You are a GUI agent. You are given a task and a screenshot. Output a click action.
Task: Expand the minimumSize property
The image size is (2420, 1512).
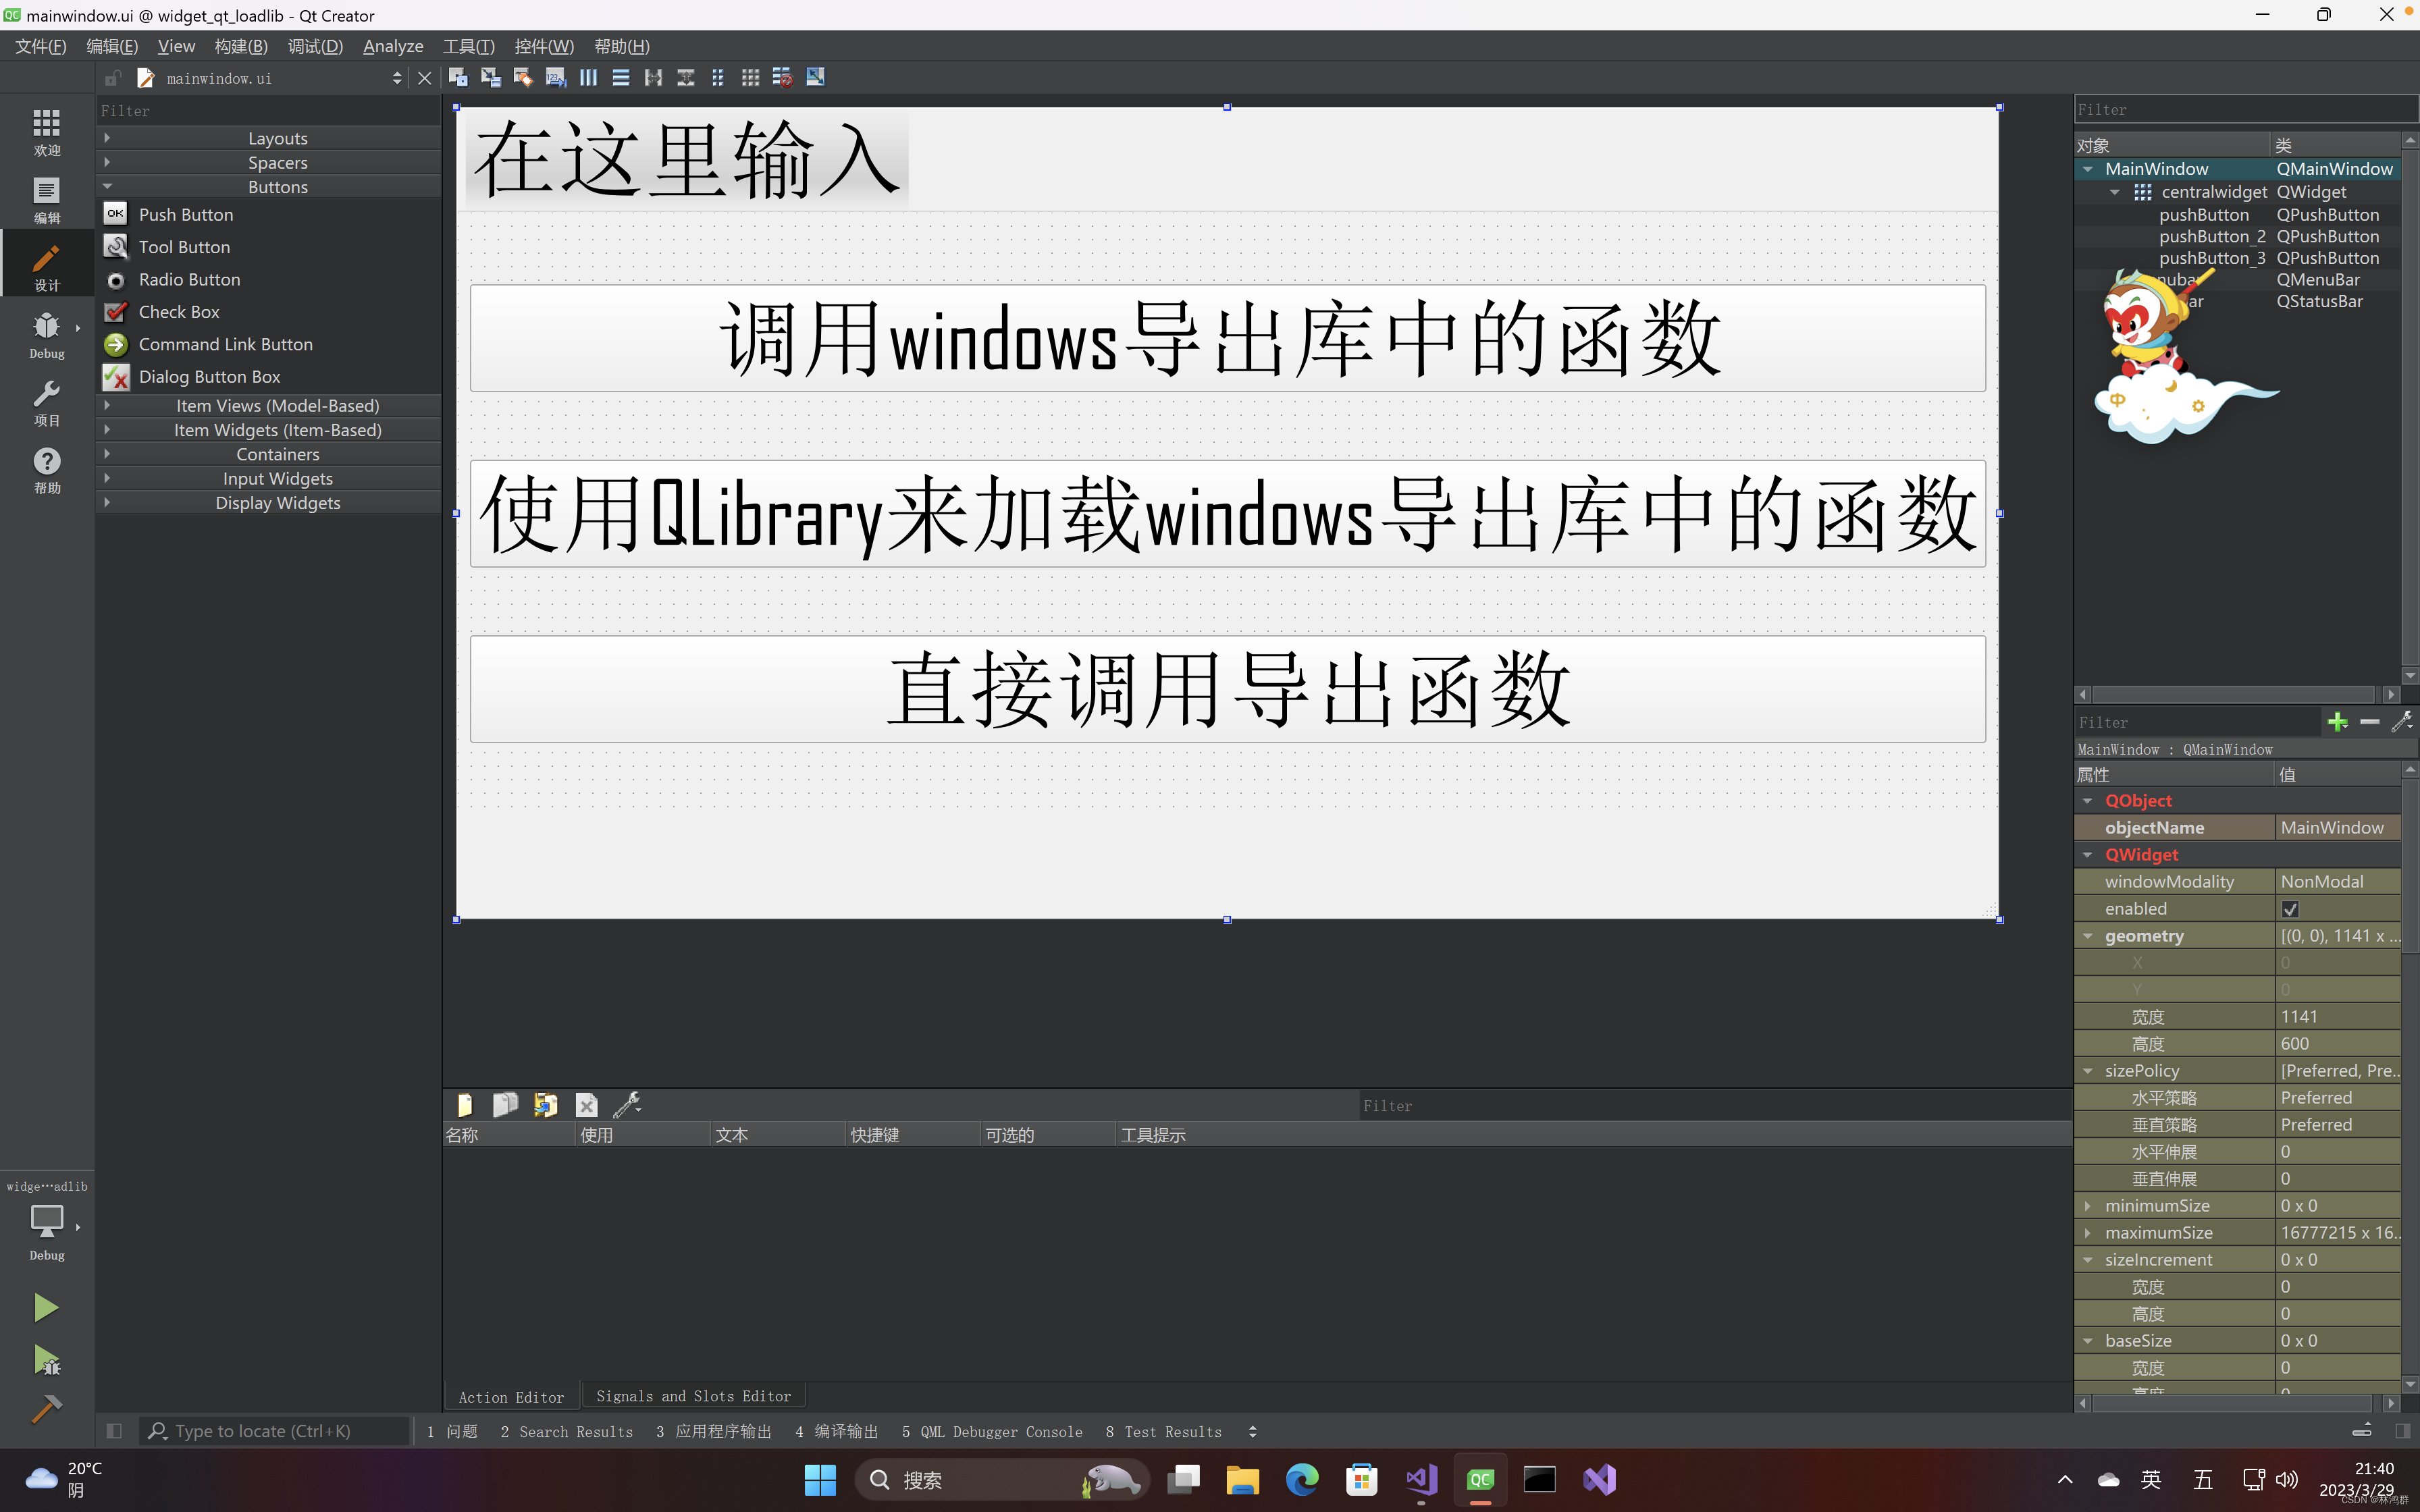(x=2088, y=1206)
